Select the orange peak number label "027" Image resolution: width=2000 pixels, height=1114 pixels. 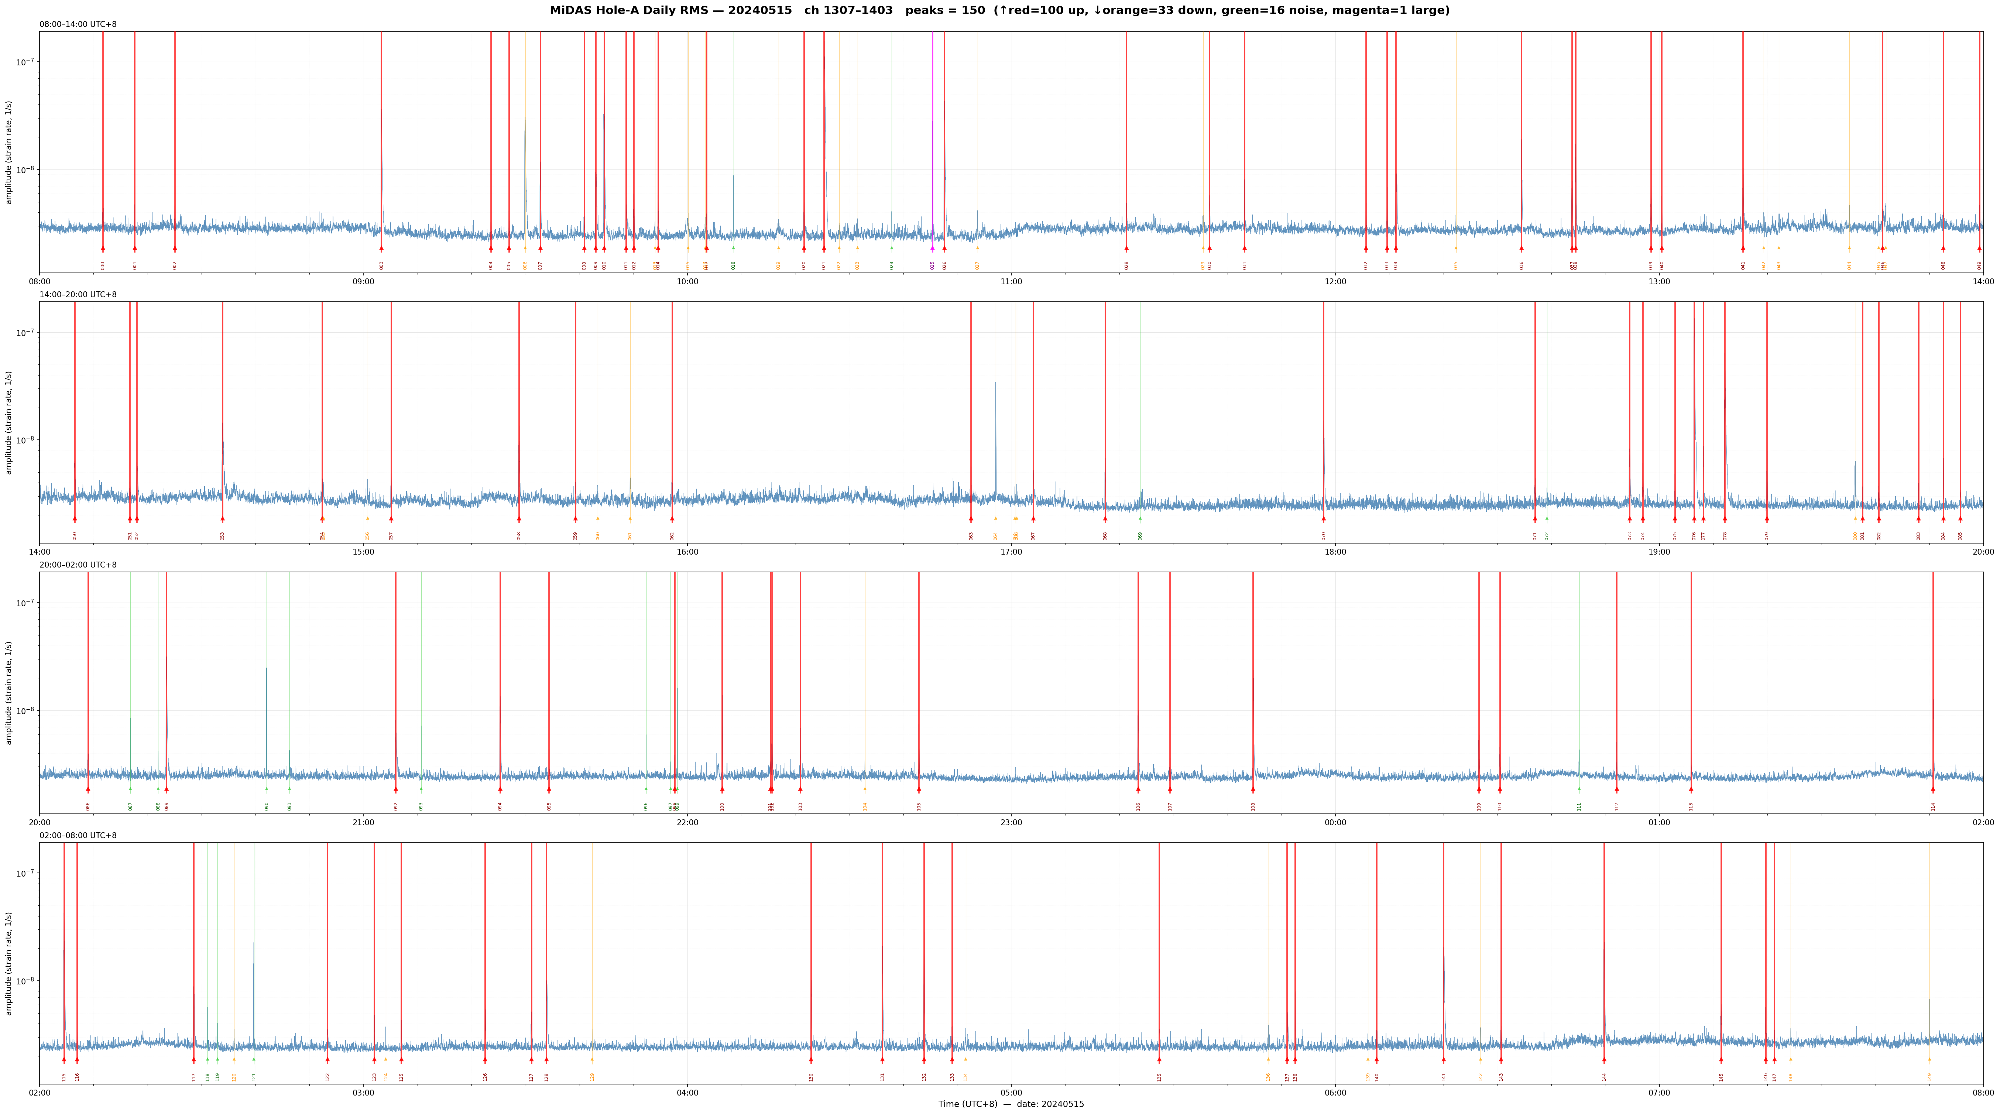(x=978, y=265)
